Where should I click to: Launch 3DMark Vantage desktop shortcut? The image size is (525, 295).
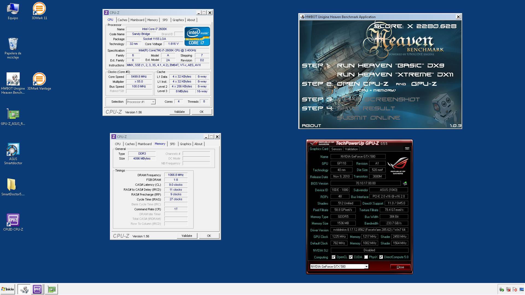coord(39,81)
